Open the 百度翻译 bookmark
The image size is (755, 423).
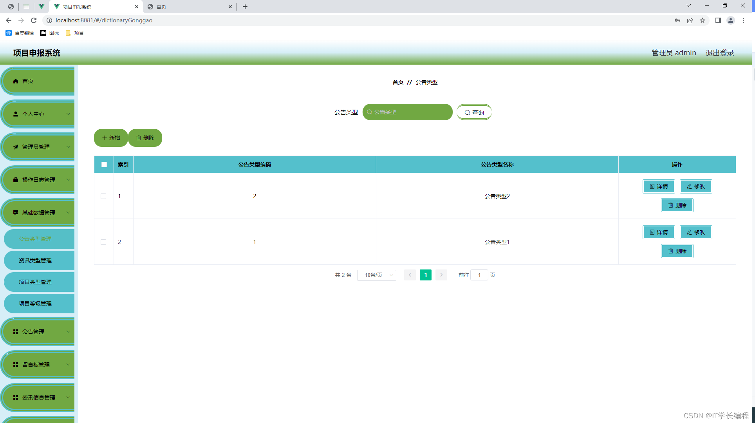[20, 33]
